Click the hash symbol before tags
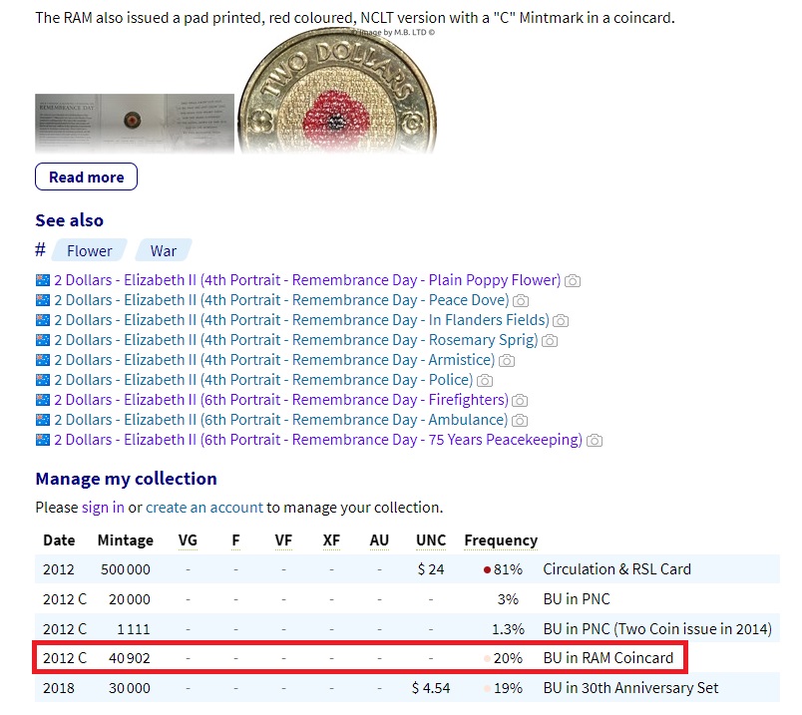 point(41,250)
